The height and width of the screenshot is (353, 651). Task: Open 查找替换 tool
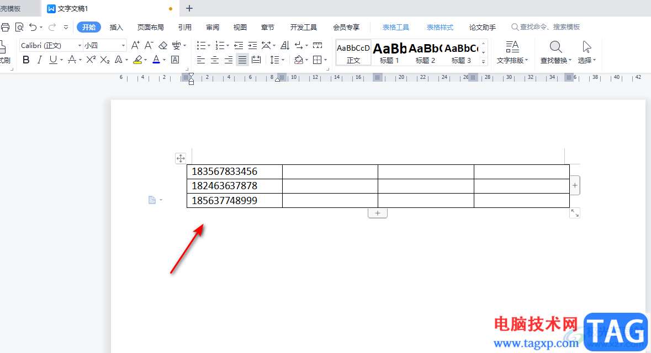pos(555,53)
